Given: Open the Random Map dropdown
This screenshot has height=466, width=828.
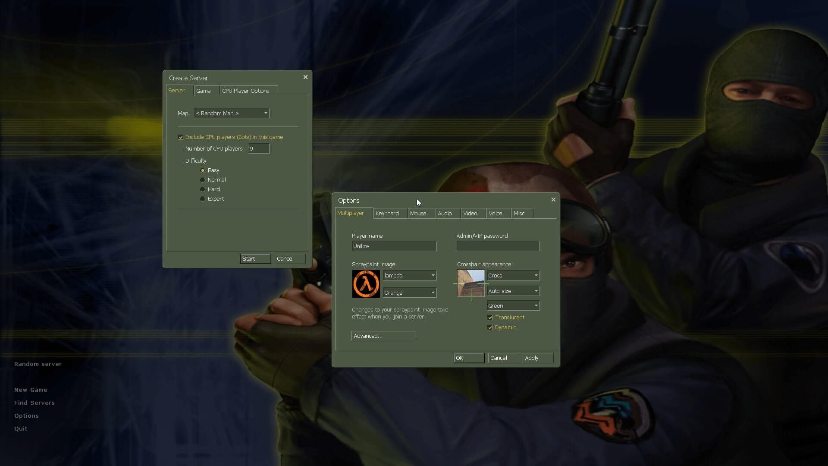Looking at the screenshot, I should [232, 113].
